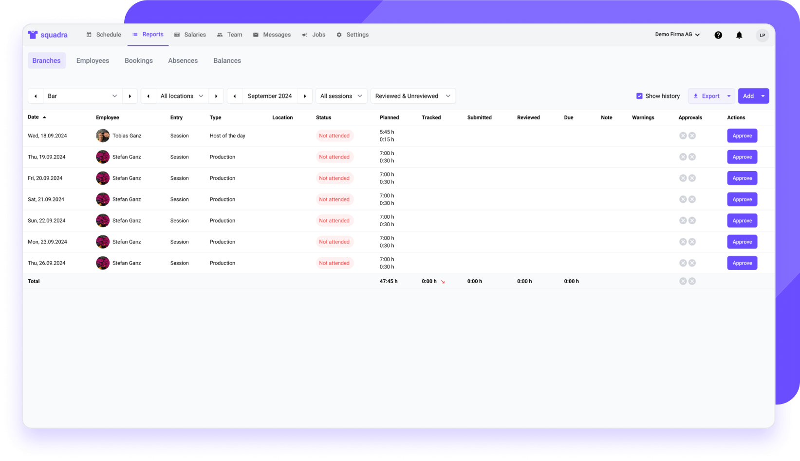Switch to the Employees tab
This screenshot has height=461, width=800.
tap(93, 60)
